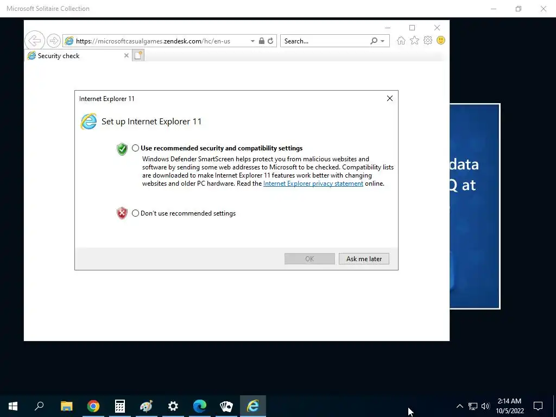Open the taskbar clock and date

pos(509,406)
